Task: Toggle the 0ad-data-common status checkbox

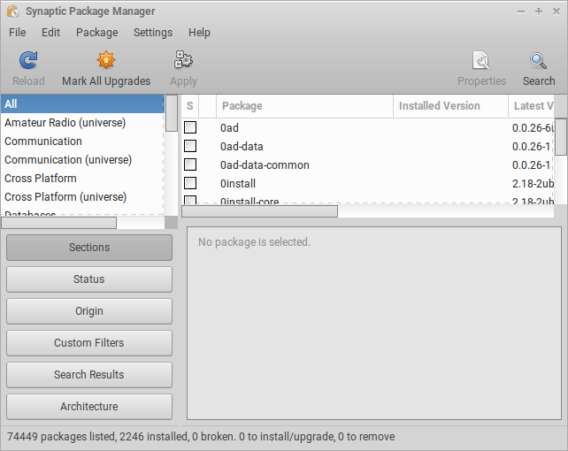Action: (x=190, y=165)
